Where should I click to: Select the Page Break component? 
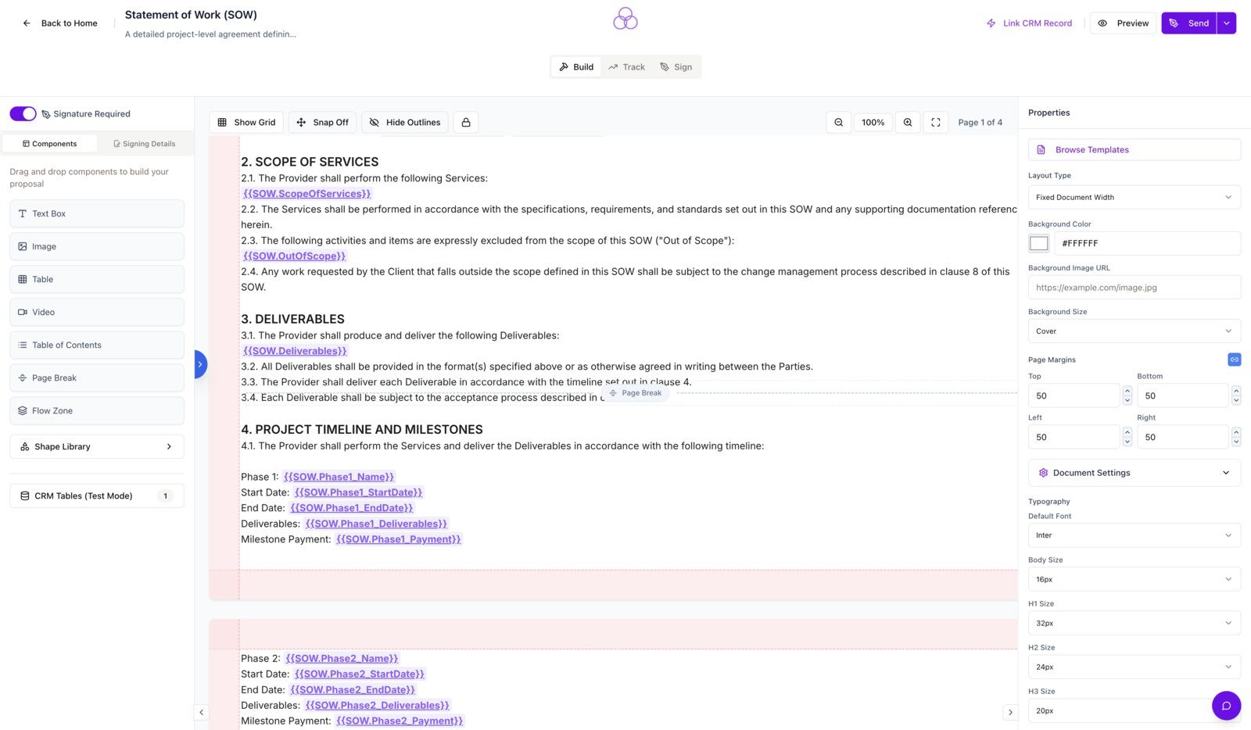[97, 378]
